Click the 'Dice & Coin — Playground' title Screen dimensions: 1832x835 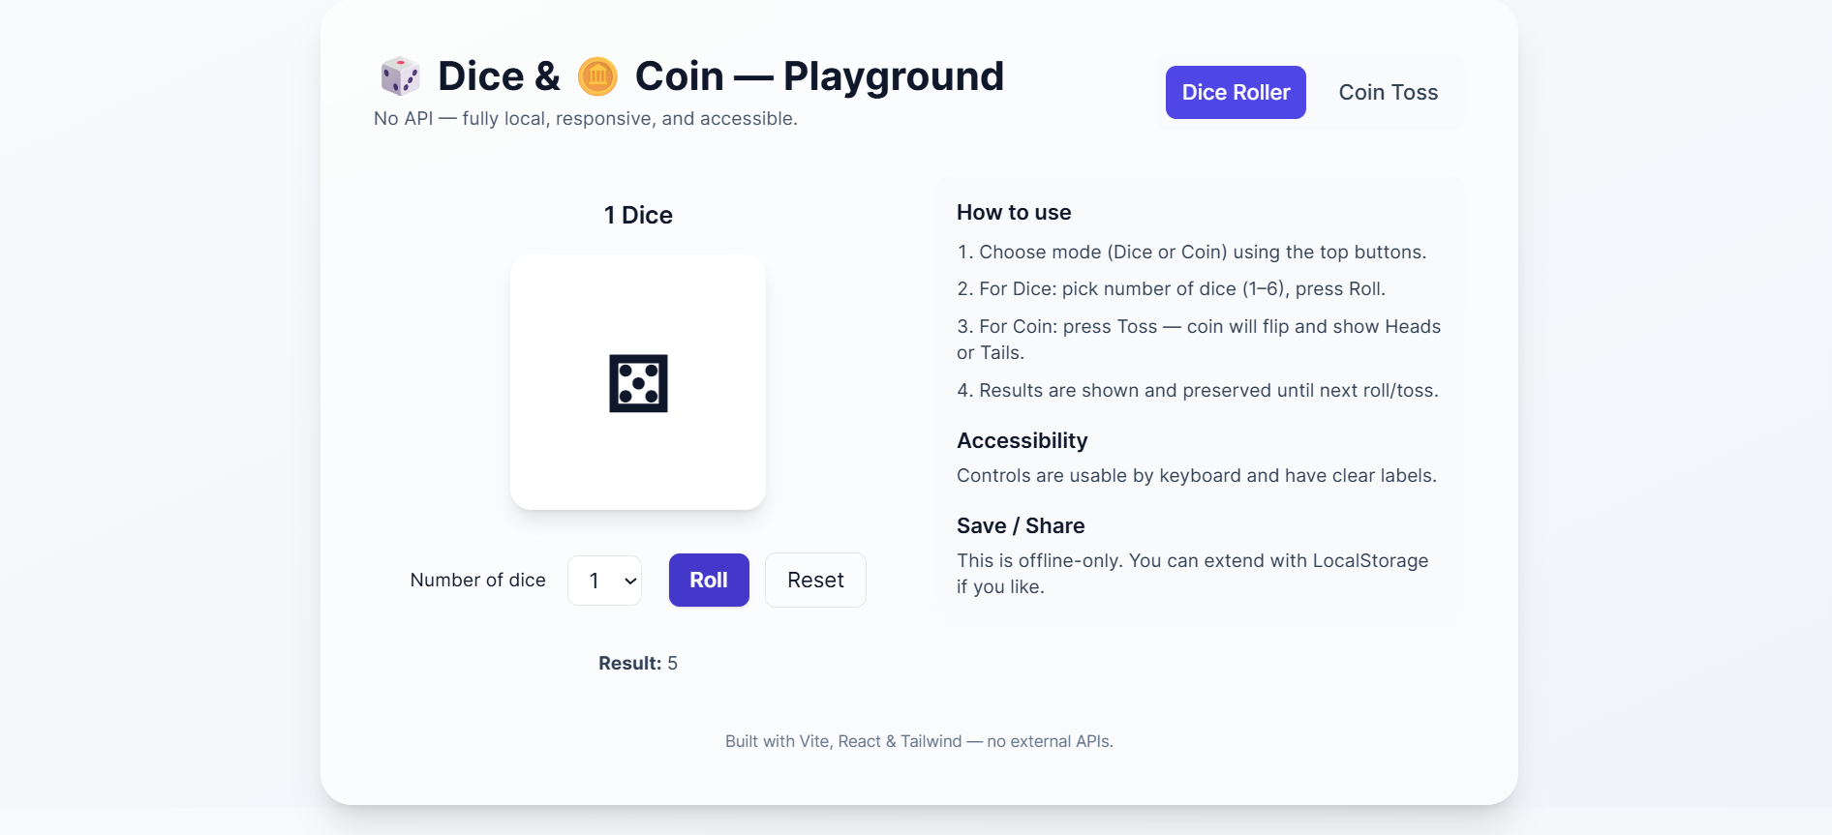point(690,75)
